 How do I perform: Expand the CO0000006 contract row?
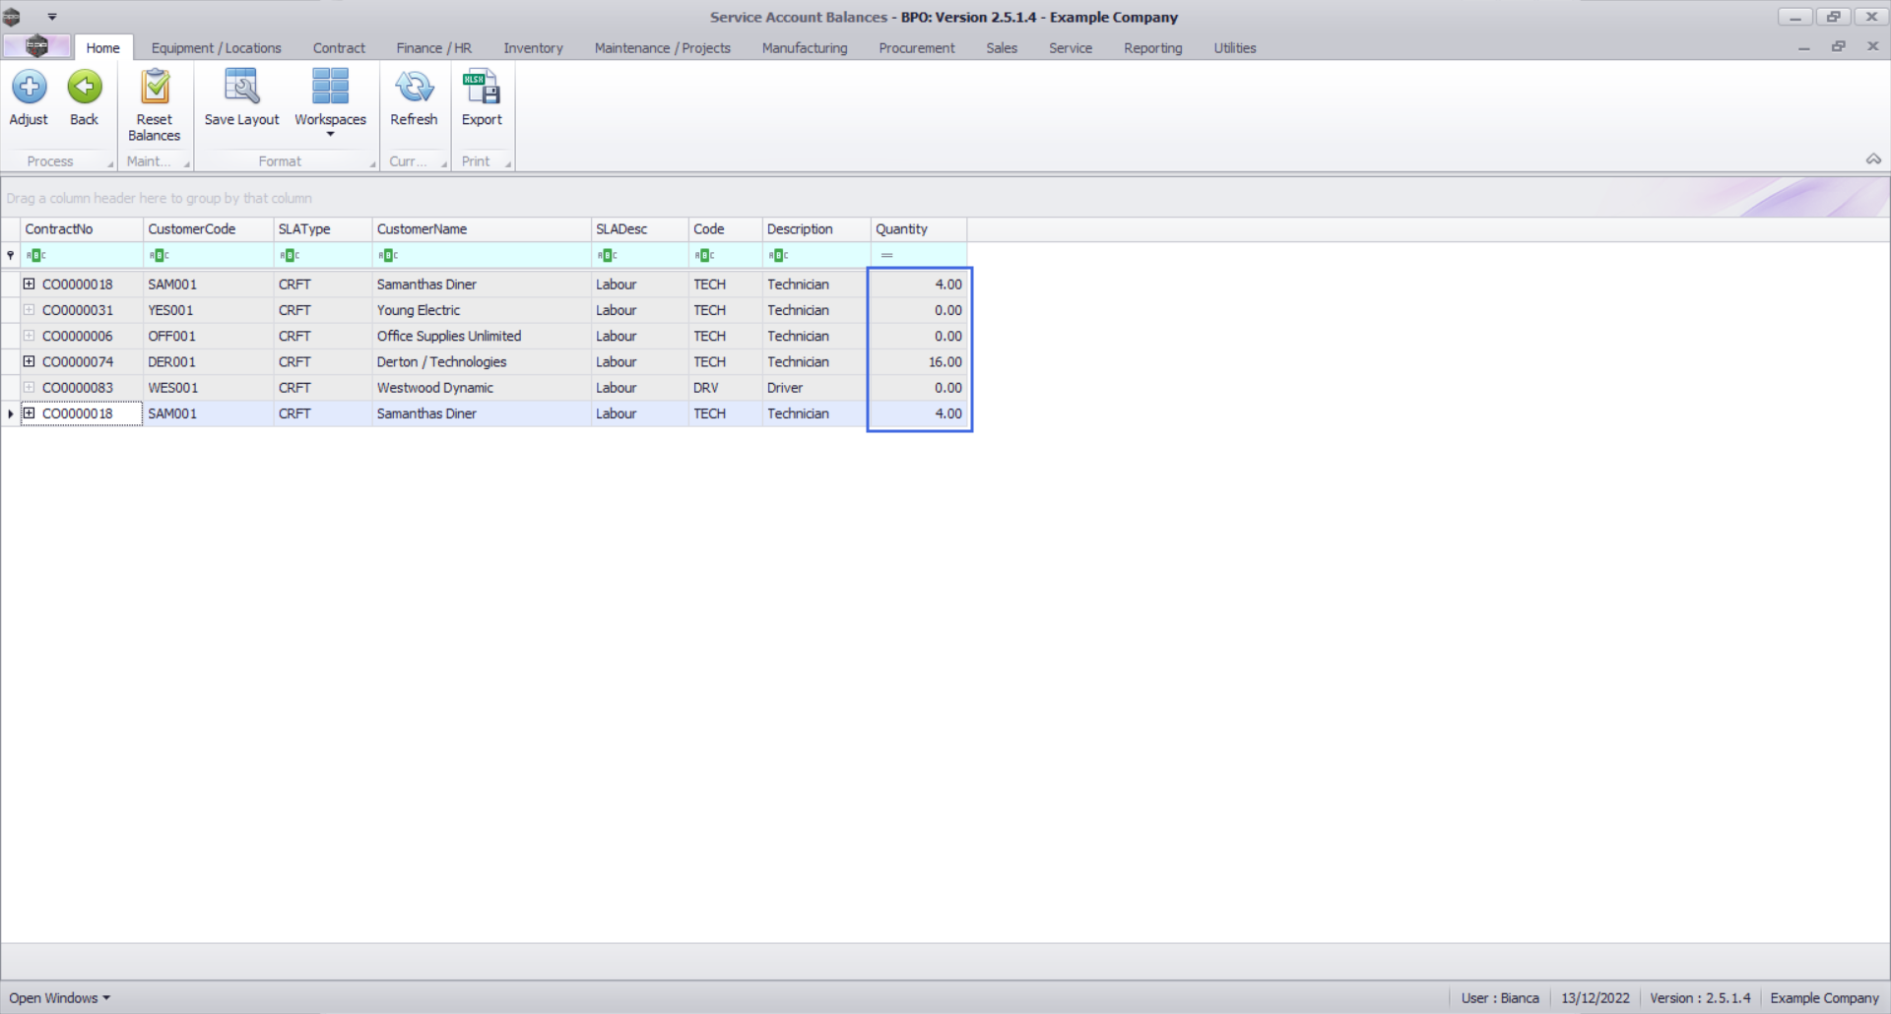pos(29,336)
